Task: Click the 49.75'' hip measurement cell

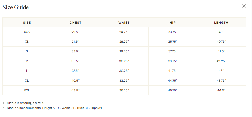Action: click(x=172, y=90)
